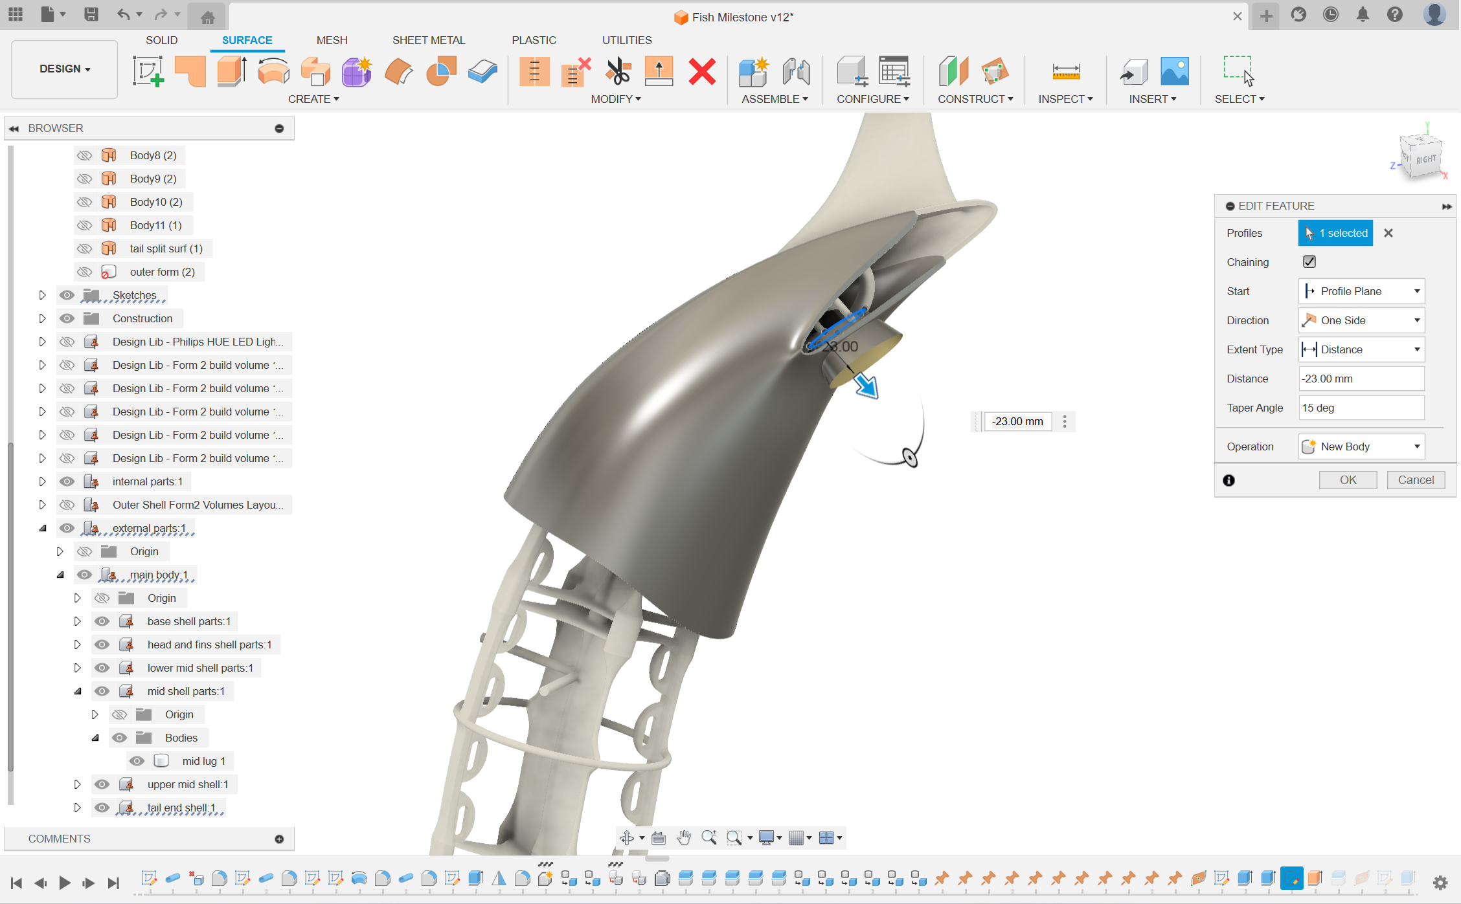The image size is (1461, 904).
Task: Open the Operation New Body dropdown
Action: tap(1361, 446)
